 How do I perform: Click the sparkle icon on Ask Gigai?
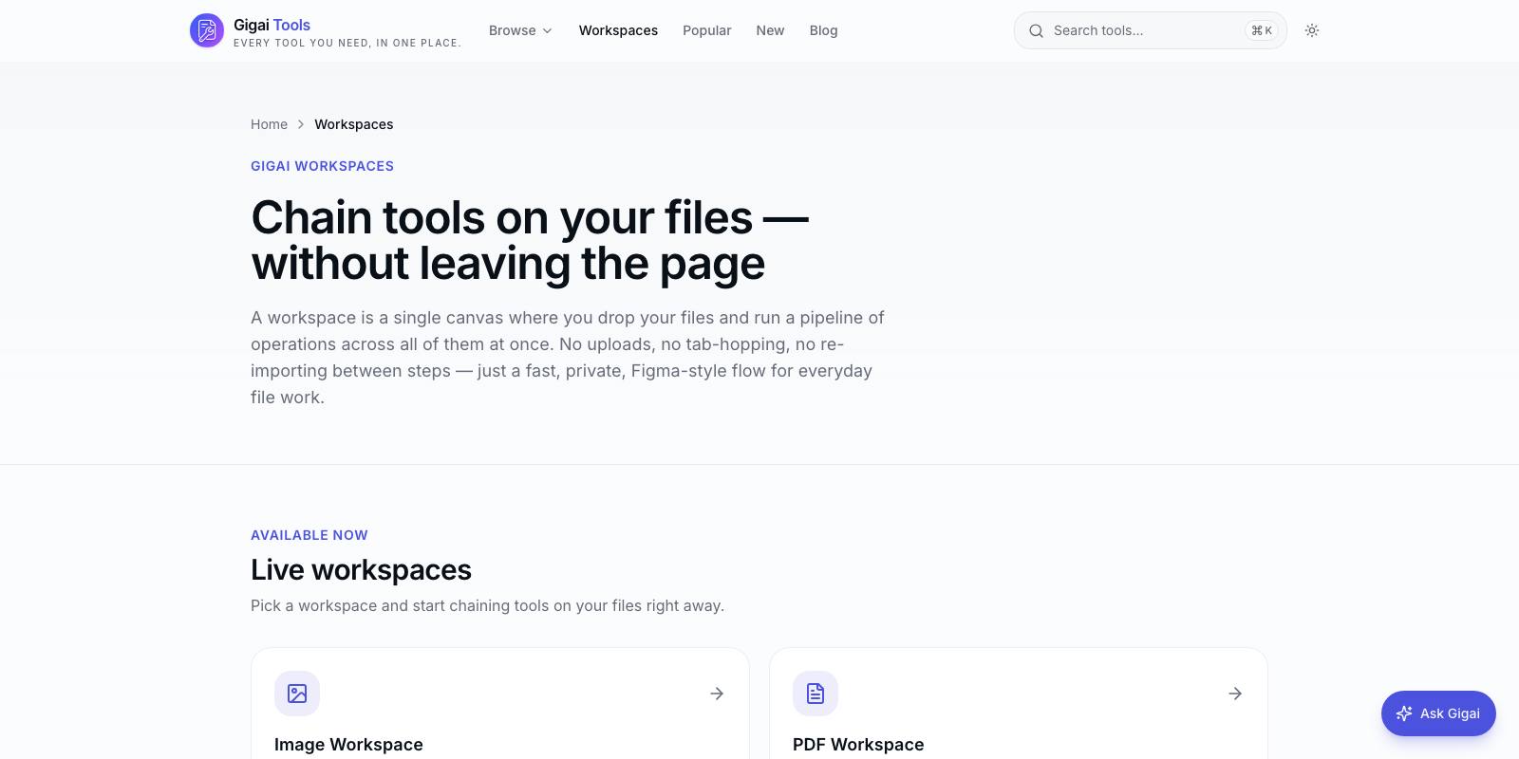pyautogui.click(x=1404, y=713)
